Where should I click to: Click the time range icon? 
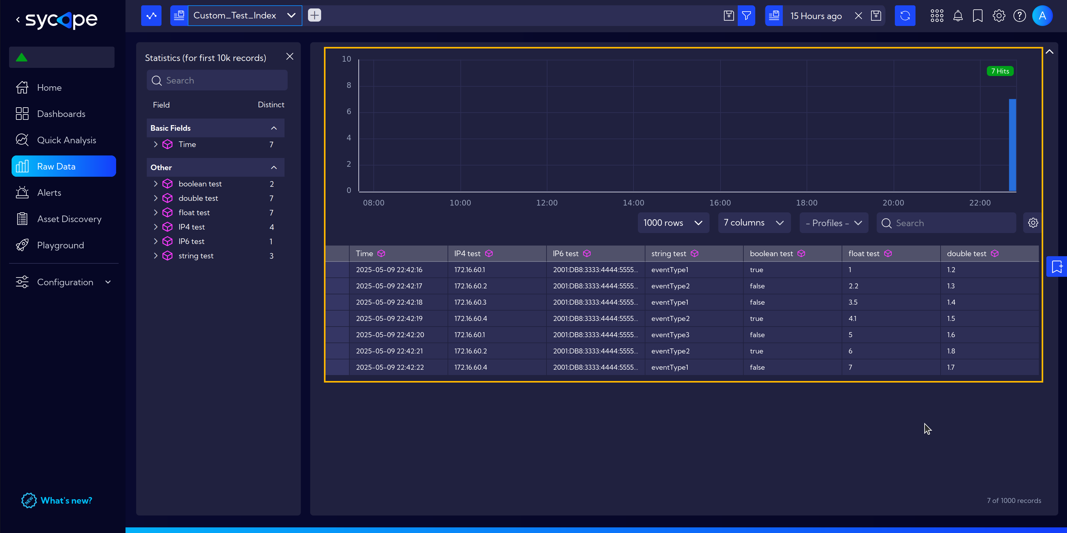tap(774, 16)
